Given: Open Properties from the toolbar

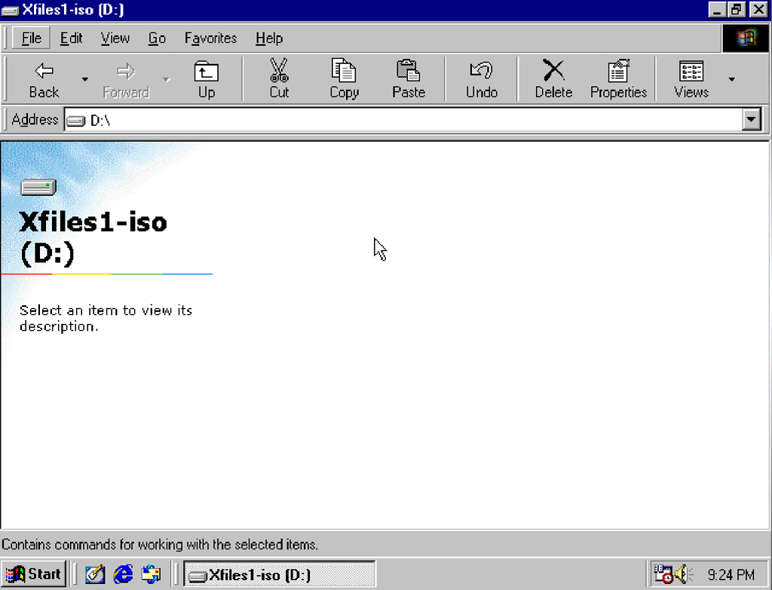Looking at the screenshot, I should pos(618,79).
